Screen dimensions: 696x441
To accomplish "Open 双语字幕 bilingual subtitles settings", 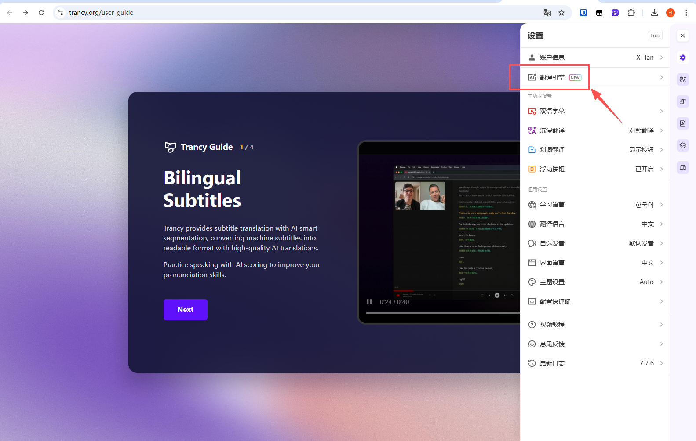I will click(595, 111).
